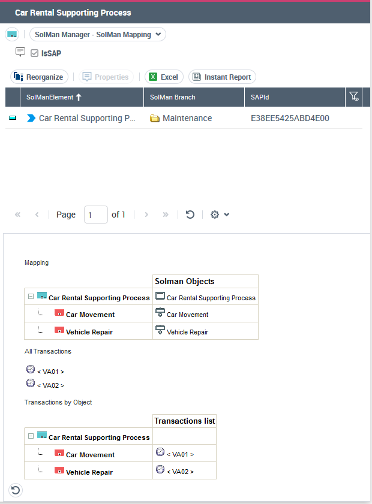The height and width of the screenshot is (504, 372).
Task: Click the teal object icon at top left
Action: click(x=12, y=35)
